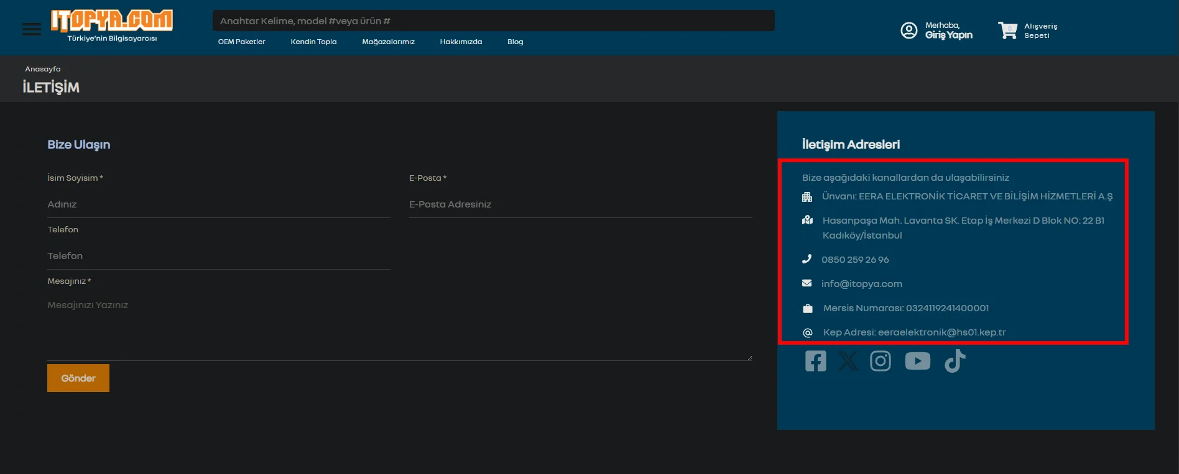Click the map location icon

[807, 220]
